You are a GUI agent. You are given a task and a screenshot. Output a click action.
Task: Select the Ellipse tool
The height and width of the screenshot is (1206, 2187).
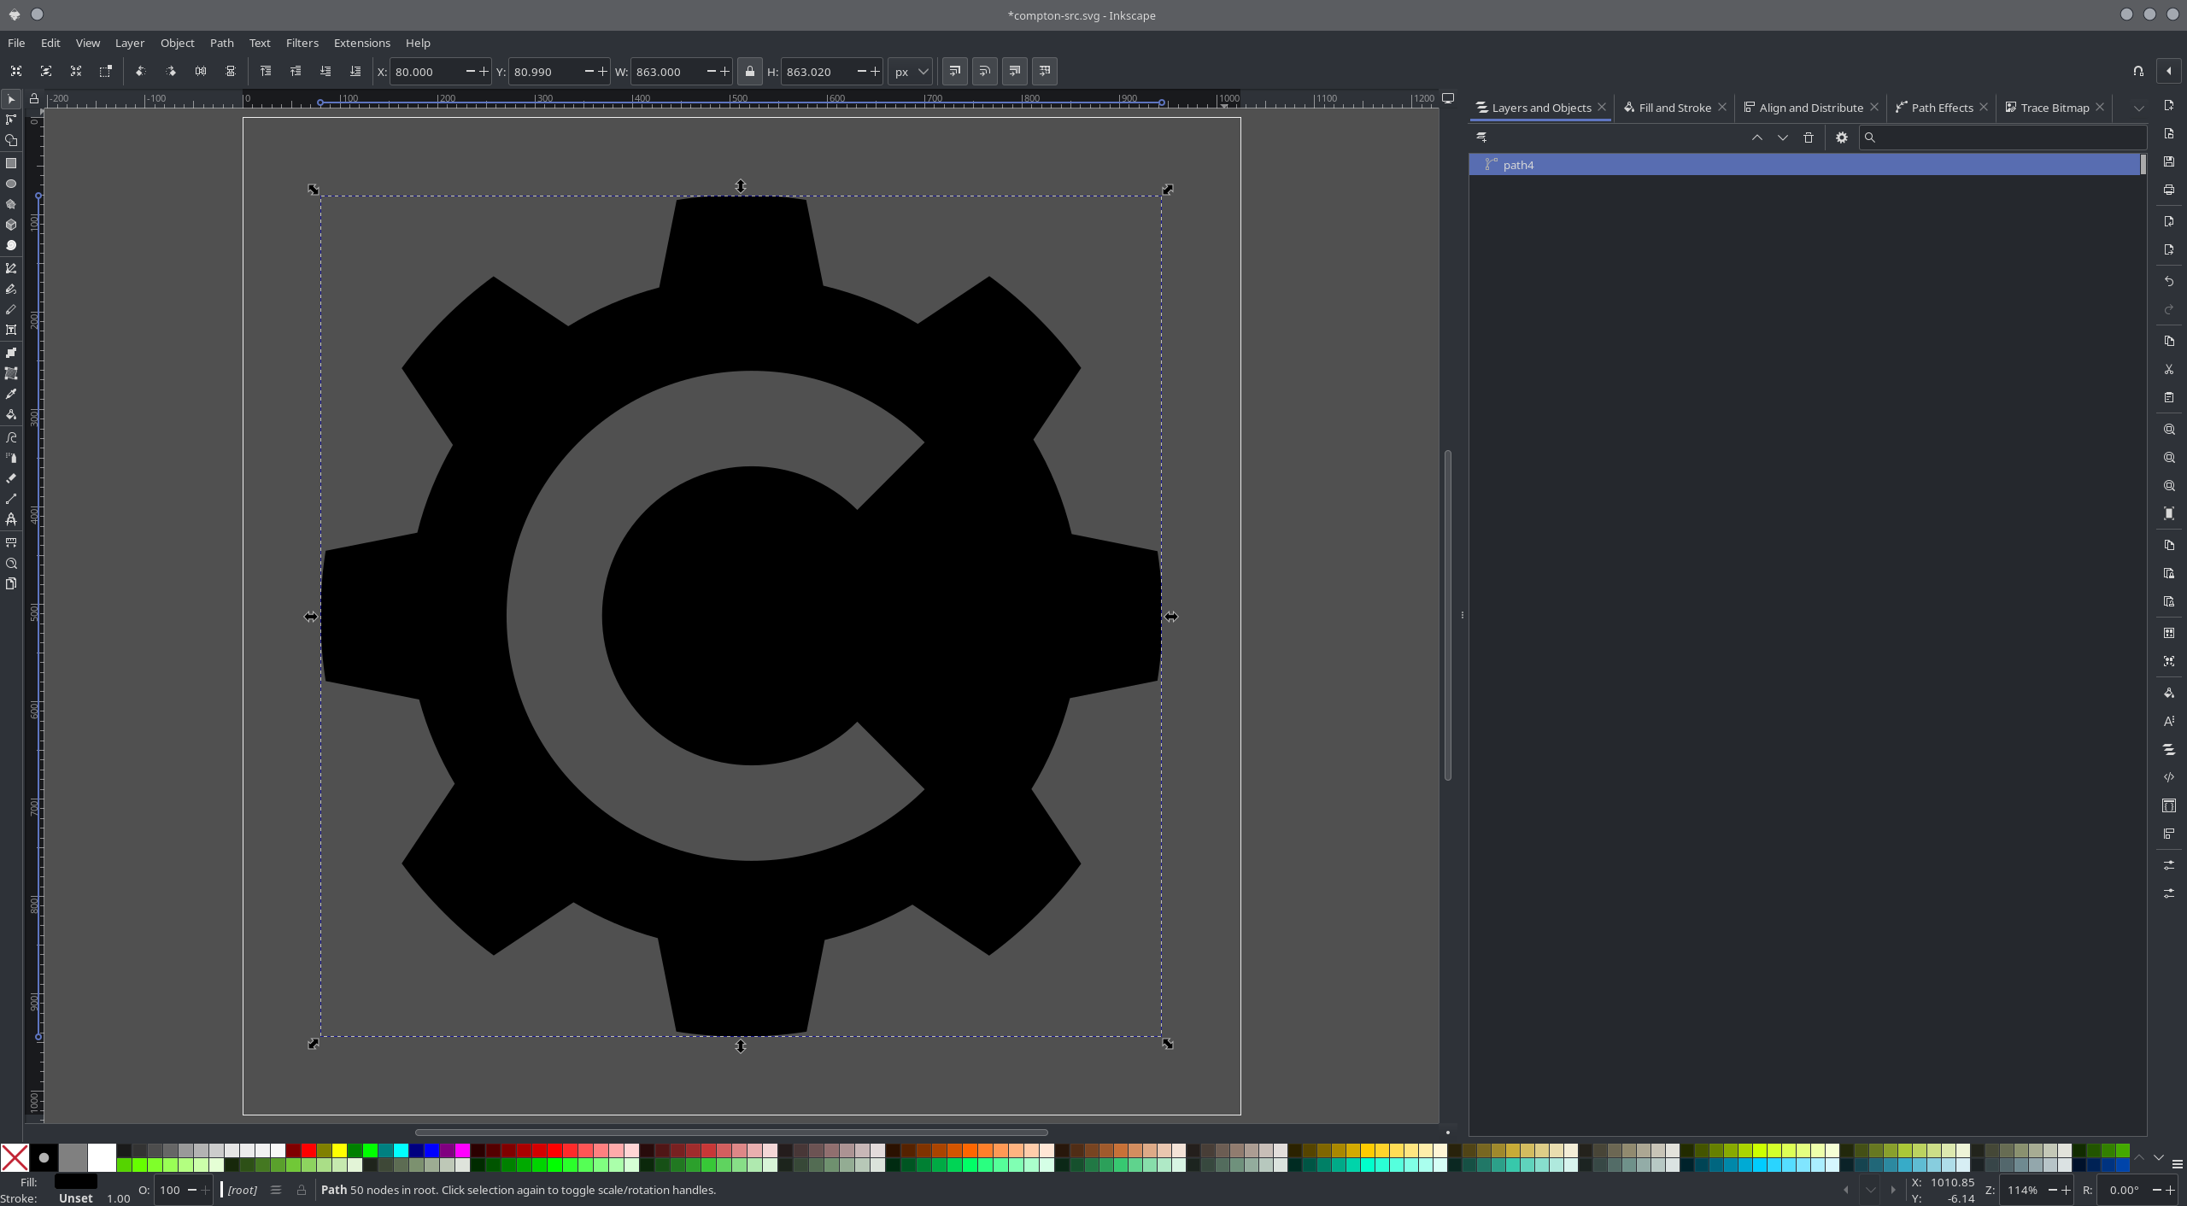pos(11,184)
